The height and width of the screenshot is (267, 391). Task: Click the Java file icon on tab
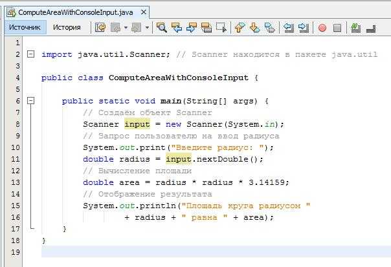tap(11, 12)
